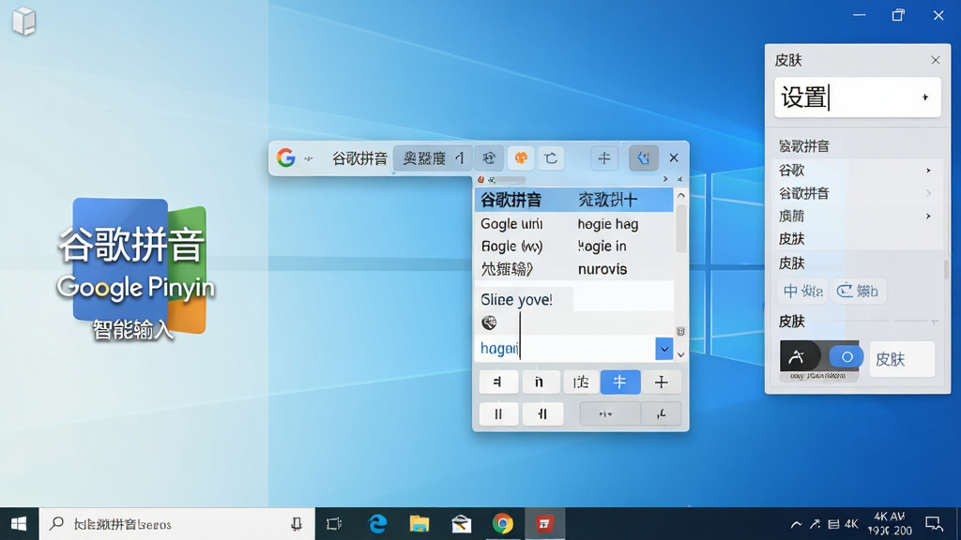Click the small right arrow atop the candidate window
961x540 pixels.
(665, 179)
